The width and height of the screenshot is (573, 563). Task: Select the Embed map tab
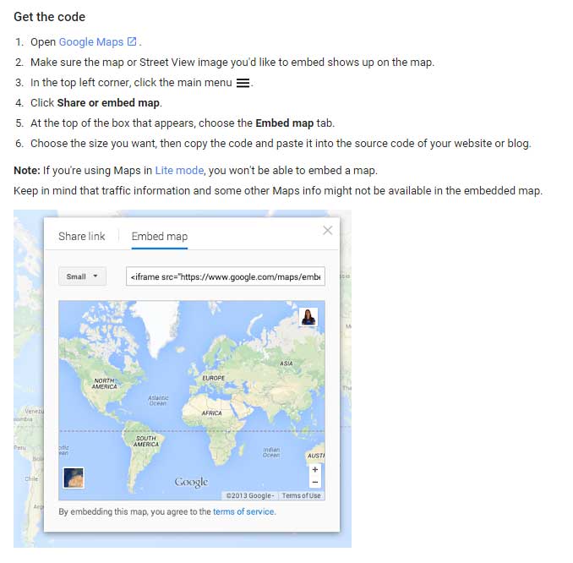[160, 237]
